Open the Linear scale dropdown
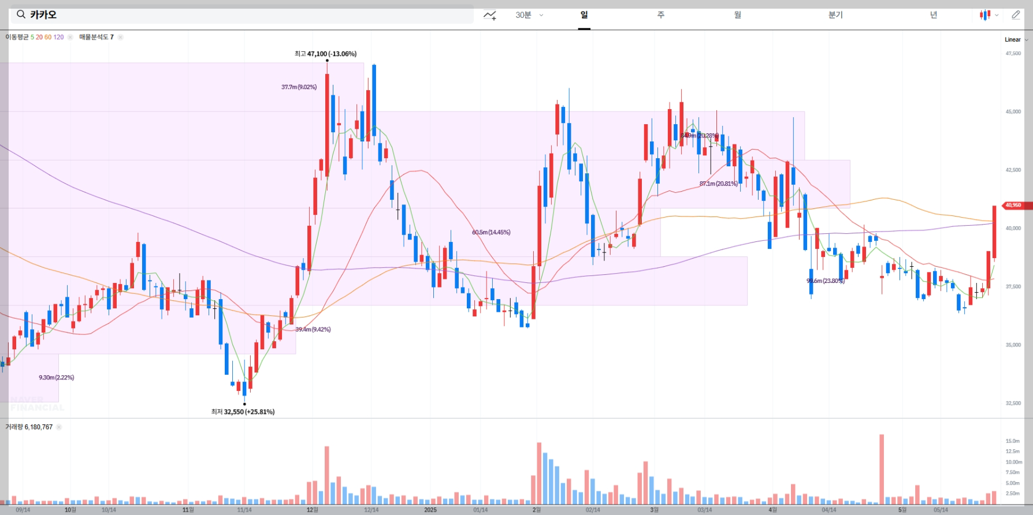The image size is (1033, 515). pos(1016,40)
